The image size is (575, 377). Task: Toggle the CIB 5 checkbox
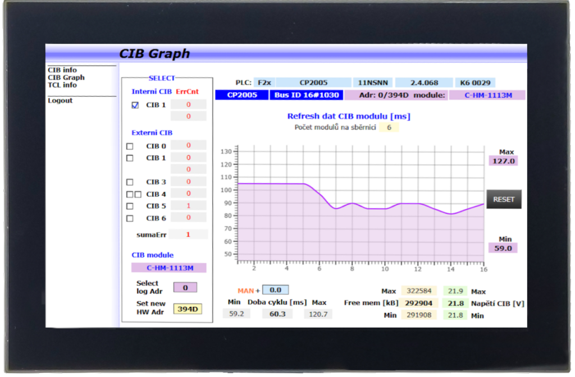130,206
